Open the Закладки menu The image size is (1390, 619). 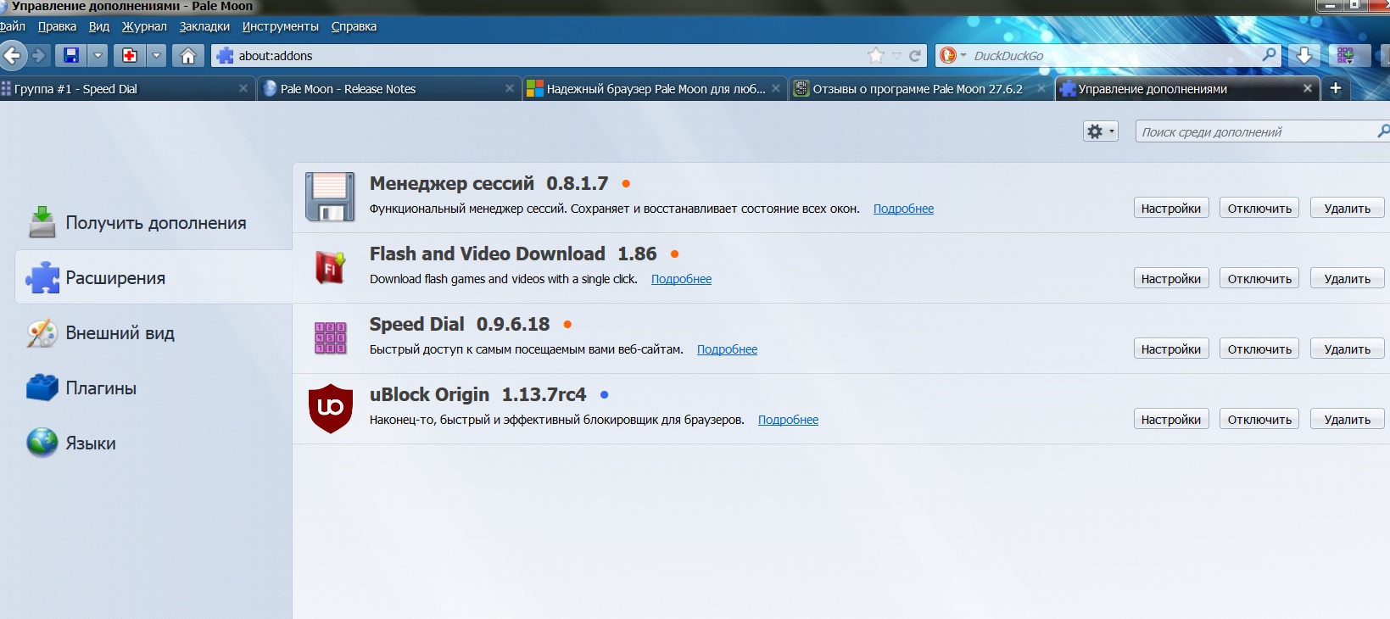[204, 27]
